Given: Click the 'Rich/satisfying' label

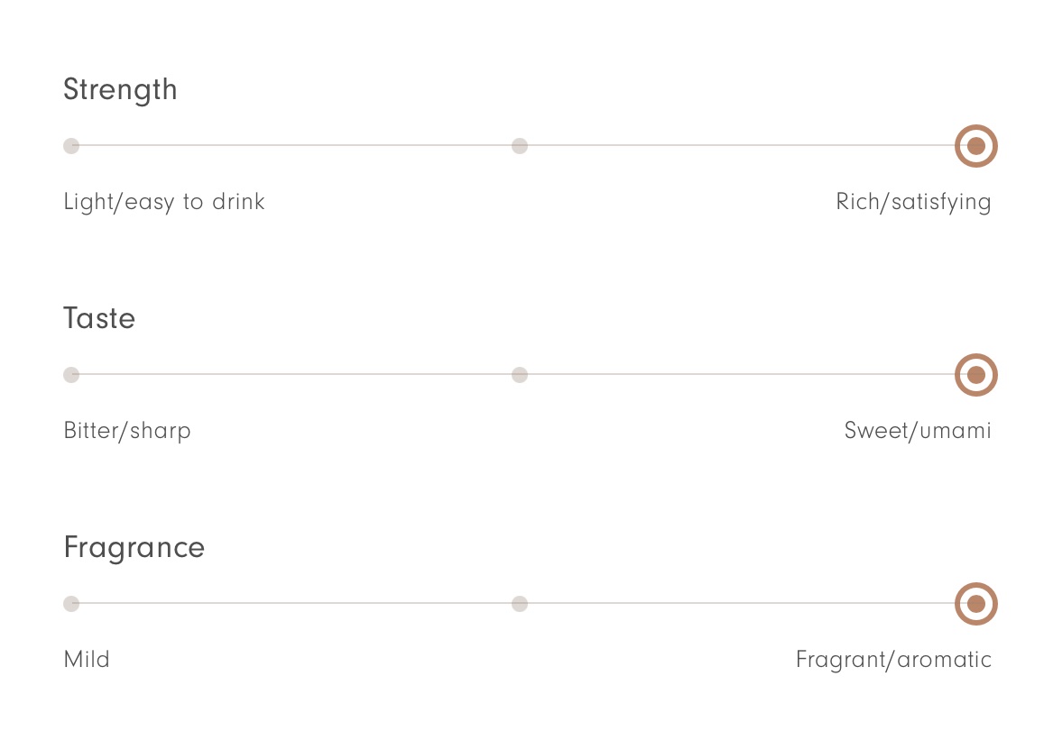Looking at the screenshot, I should (913, 202).
